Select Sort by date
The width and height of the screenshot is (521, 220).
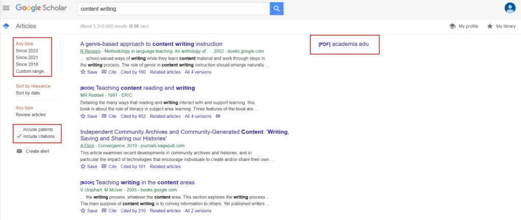(x=28, y=93)
